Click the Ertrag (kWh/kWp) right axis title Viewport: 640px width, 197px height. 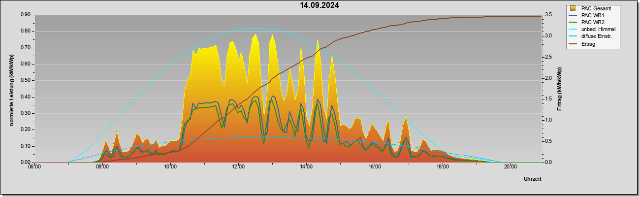point(560,89)
